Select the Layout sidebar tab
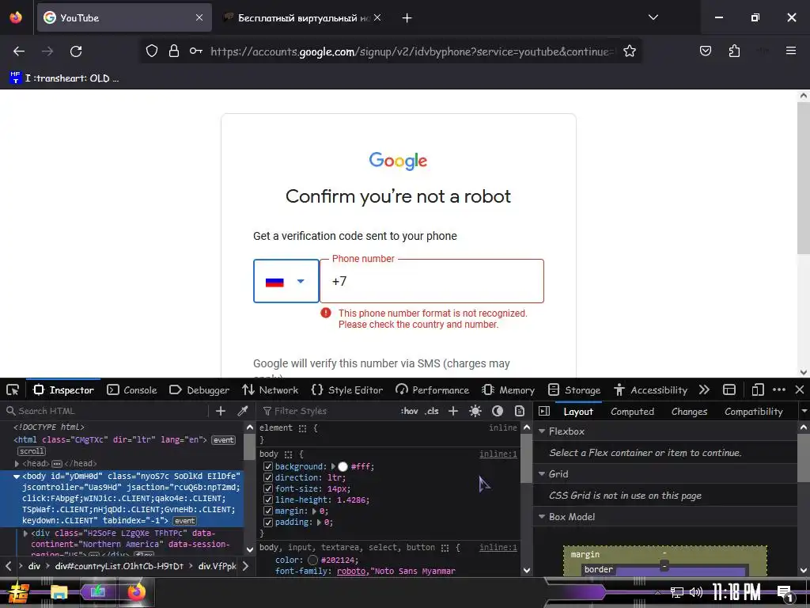This screenshot has width=810, height=608. click(x=578, y=412)
